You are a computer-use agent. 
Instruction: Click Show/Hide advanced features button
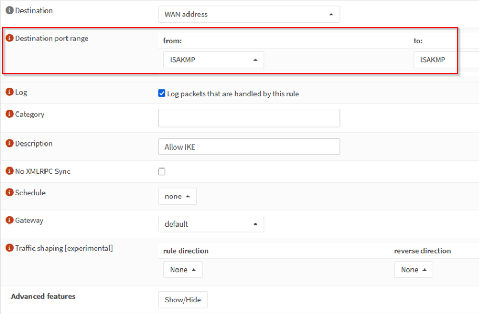pos(183,300)
